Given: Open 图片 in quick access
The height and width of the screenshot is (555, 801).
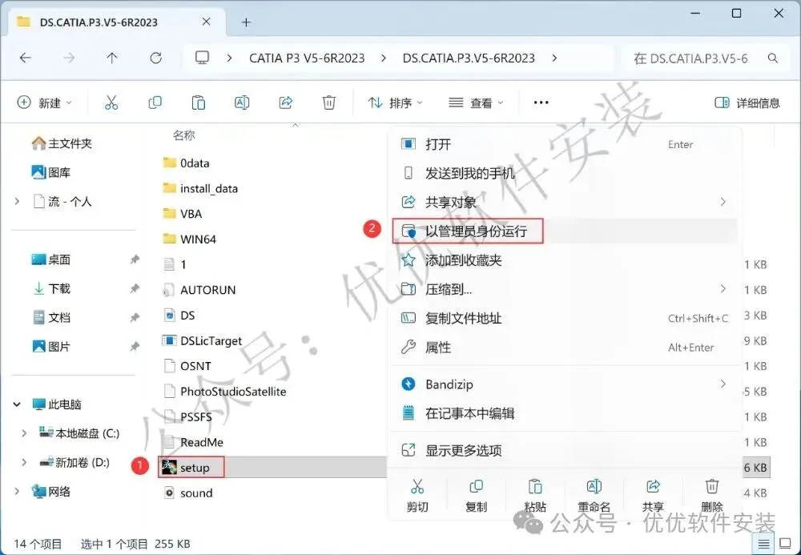Looking at the screenshot, I should pos(50,347).
